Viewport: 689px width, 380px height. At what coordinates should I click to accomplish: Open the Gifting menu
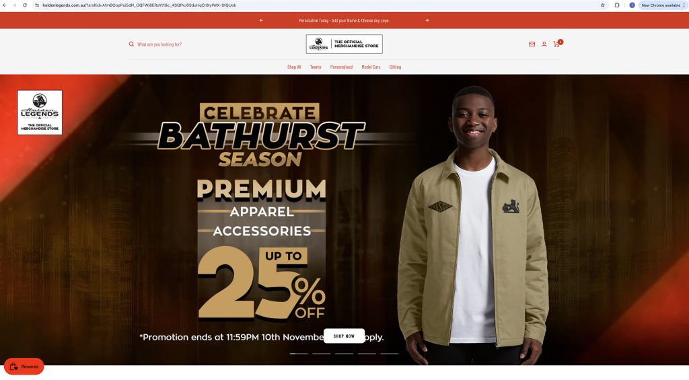(395, 67)
